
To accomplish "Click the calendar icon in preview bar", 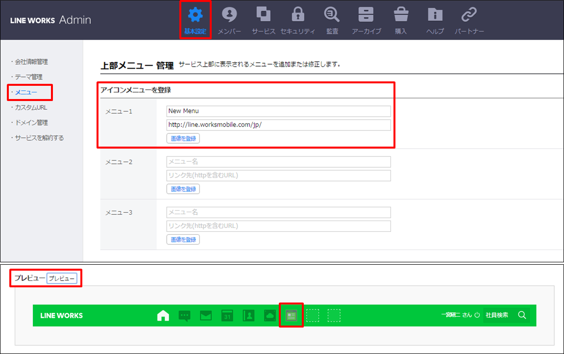I will click(x=227, y=316).
